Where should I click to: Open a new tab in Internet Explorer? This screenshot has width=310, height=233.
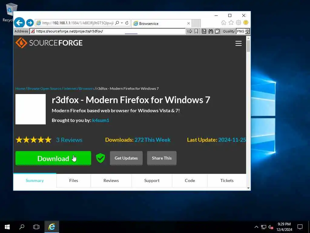coord(196,23)
